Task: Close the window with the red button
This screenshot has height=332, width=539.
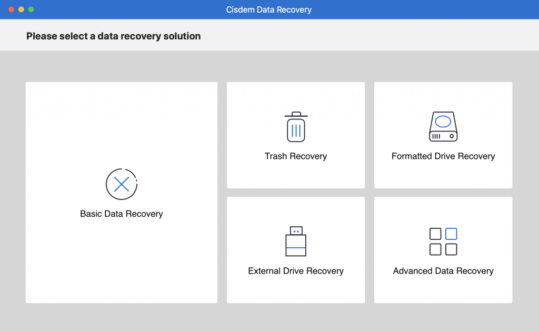Action: click(11, 9)
